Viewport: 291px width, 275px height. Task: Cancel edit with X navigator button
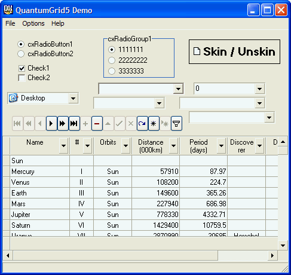click(131, 124)
